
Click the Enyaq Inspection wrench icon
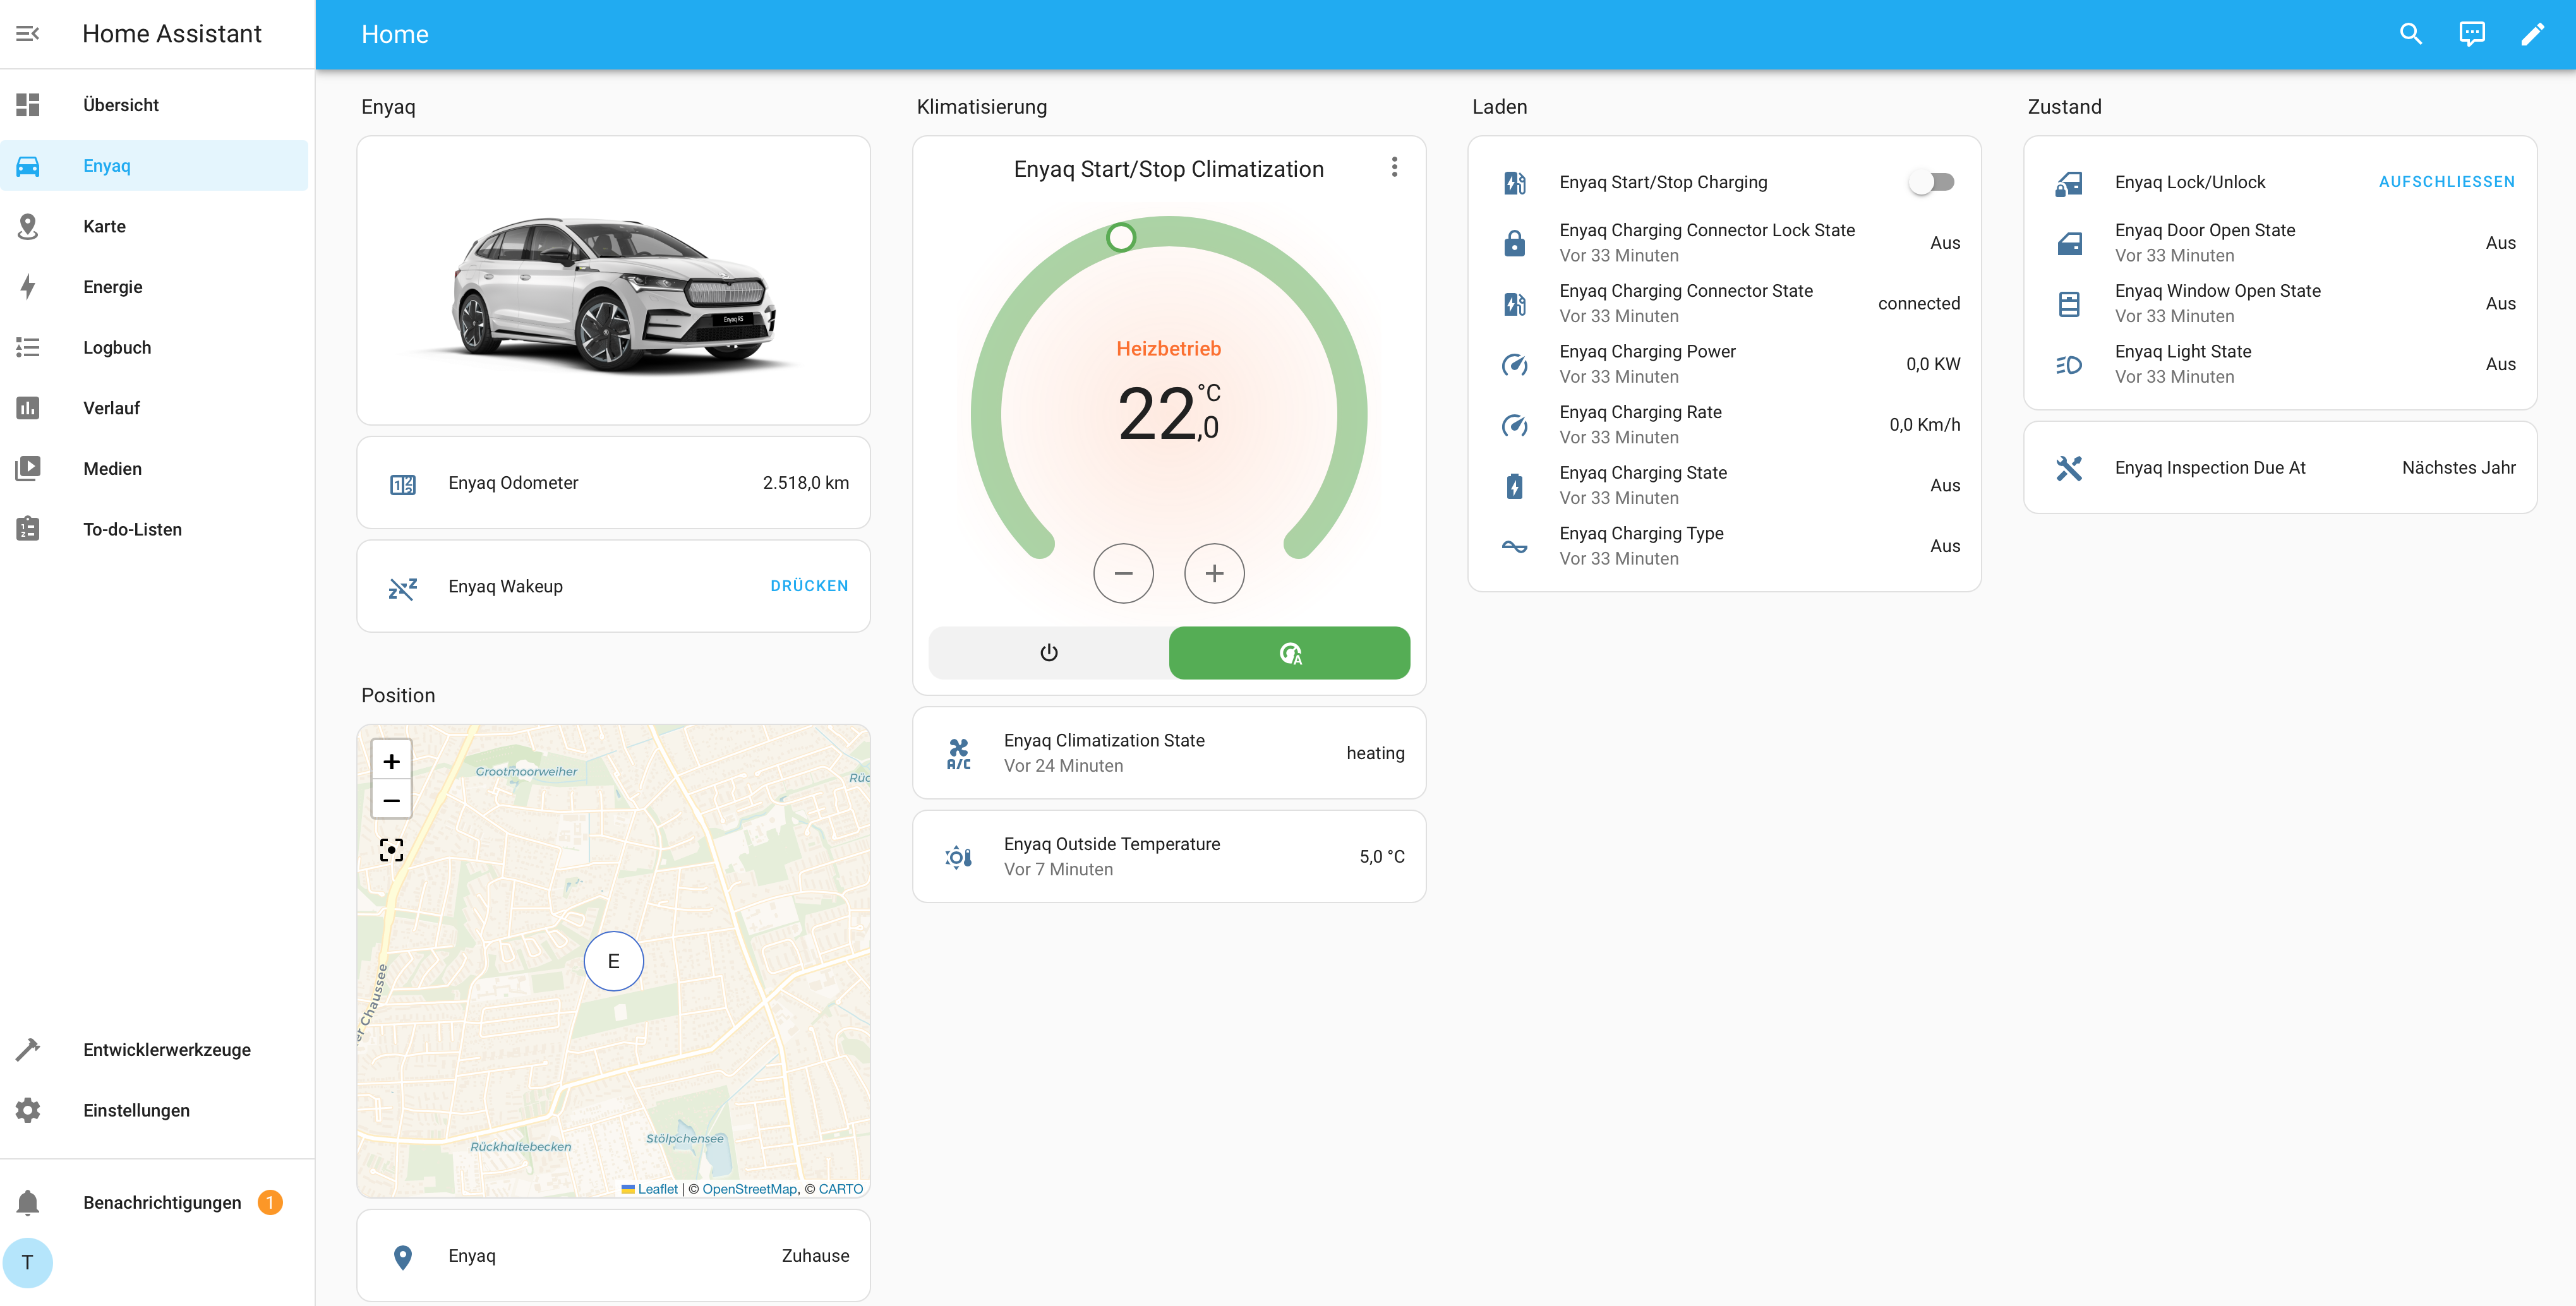pos(2068,468)
